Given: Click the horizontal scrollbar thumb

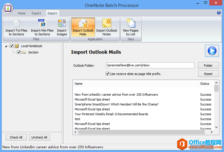Looking at the screenshot, I should click(141, 132).
